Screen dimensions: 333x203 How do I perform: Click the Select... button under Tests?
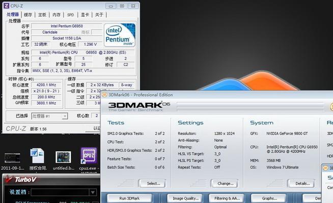pyautogui.click(x=152, y=183)
